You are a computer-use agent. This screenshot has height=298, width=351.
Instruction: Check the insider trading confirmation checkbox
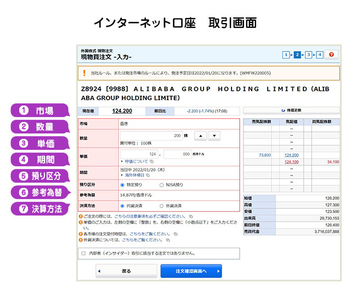click(x=83, y=254)
